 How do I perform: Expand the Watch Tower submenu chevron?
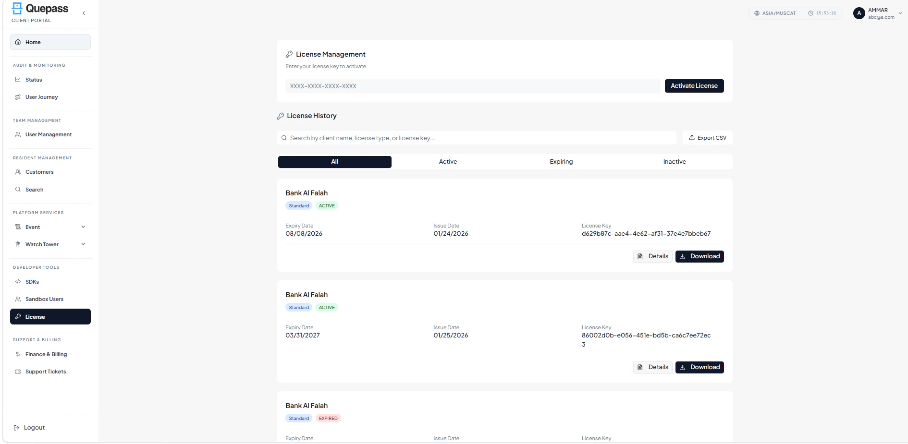pyautogui.click(x=83, y=244)
